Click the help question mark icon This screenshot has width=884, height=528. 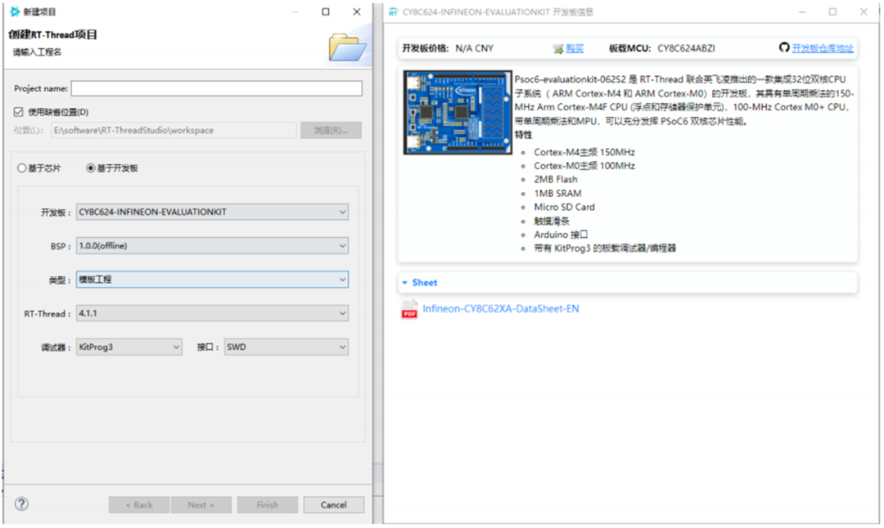21,504
